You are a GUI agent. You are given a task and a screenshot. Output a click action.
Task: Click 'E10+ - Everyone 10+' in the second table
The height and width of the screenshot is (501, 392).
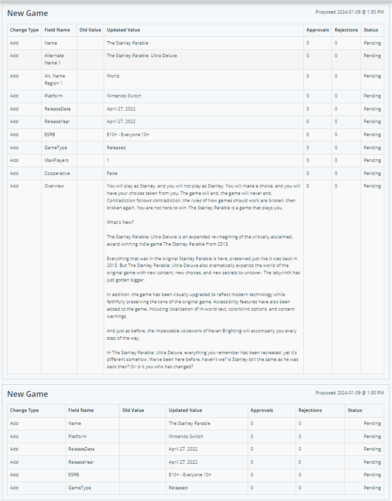190,475
